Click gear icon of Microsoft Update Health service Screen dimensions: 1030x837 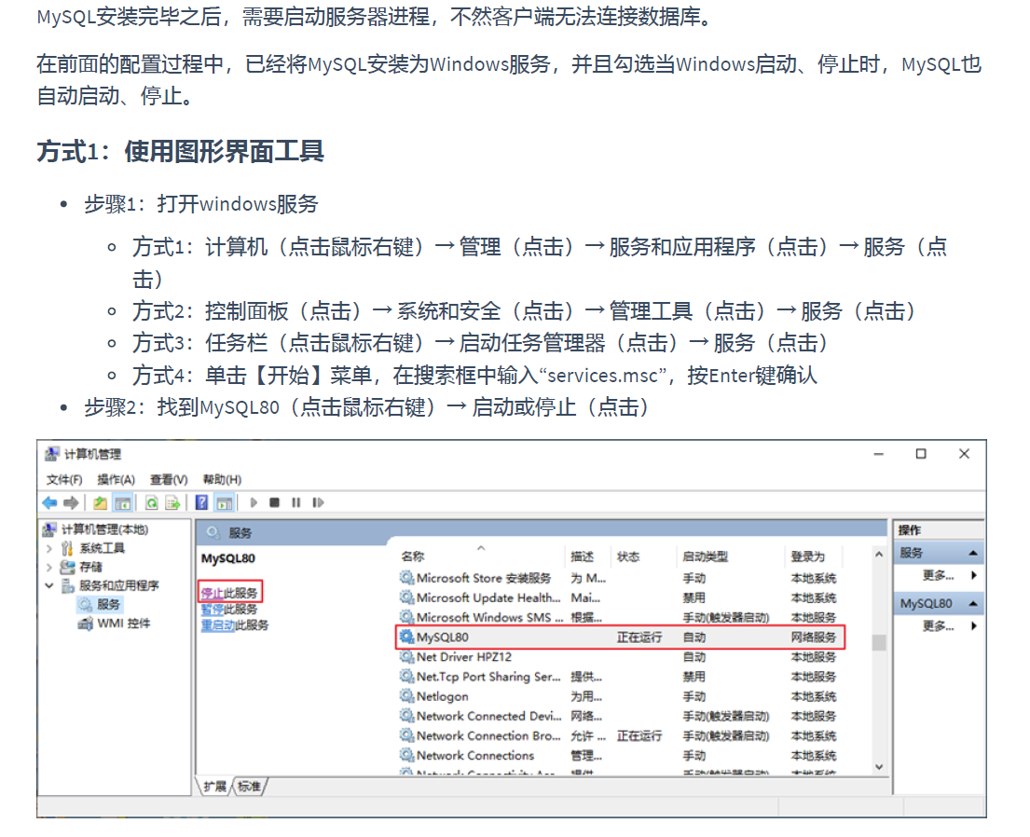click(406, 597)
